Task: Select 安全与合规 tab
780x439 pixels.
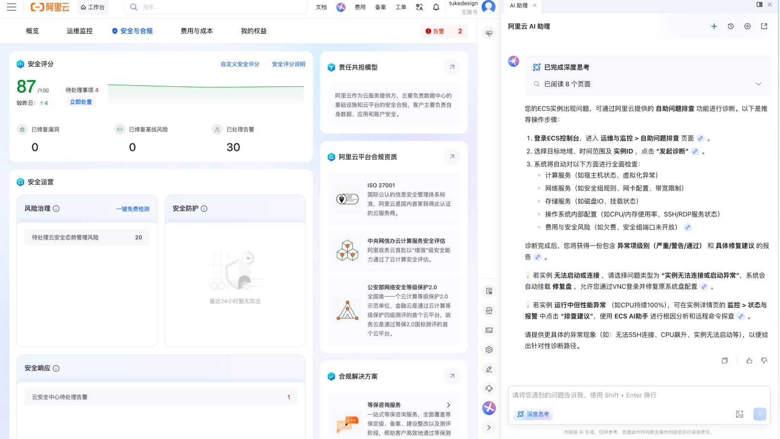Action: pyautogui.click(x=132, y=31)
